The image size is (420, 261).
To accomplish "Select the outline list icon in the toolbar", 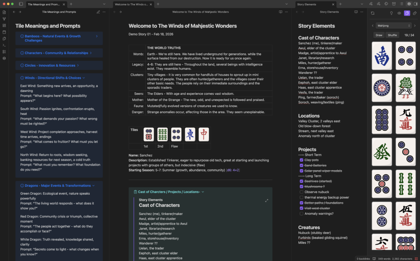I will pos(402,3).
